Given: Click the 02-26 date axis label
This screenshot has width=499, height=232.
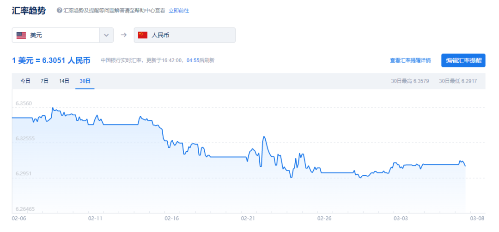Looking at the screenshot, I should pyautogui.click(x=324, y=218).
